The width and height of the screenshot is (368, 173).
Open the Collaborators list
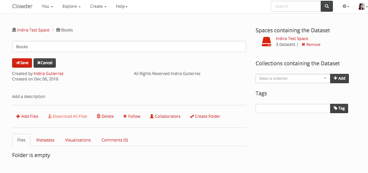coord(165,116)
